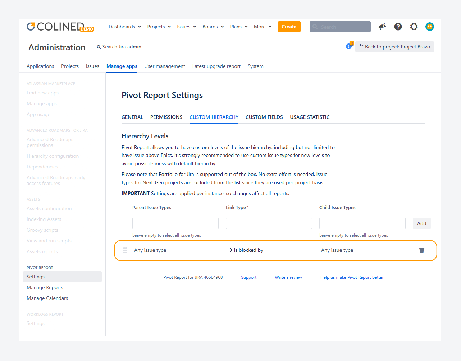Open the USAGE STATISTIC tab
461x361 pixels.
coord(310,117)
